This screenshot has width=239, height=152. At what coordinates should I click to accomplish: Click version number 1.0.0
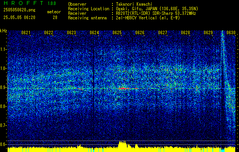[52, 3]
